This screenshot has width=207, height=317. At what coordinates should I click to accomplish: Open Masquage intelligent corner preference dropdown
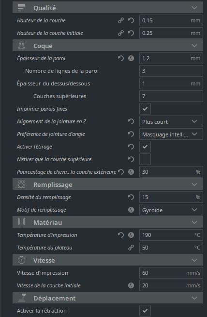[x=171, y=134]
